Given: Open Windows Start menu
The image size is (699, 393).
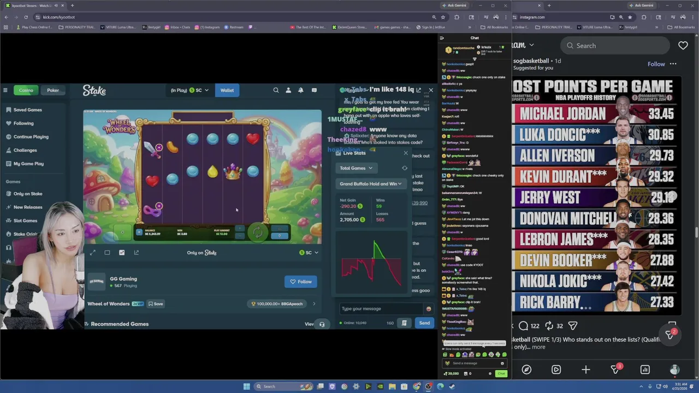Looking at the screenshot, I should pos(246,386).
